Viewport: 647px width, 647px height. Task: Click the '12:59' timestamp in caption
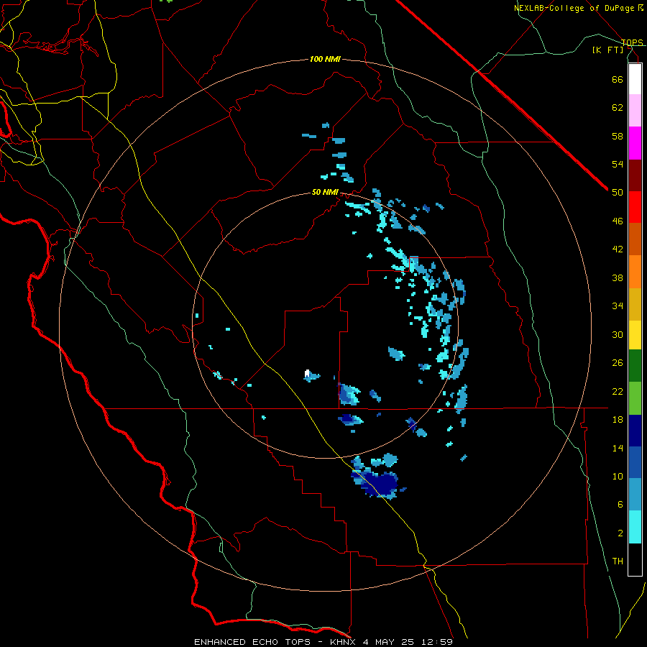coord(437,642)
